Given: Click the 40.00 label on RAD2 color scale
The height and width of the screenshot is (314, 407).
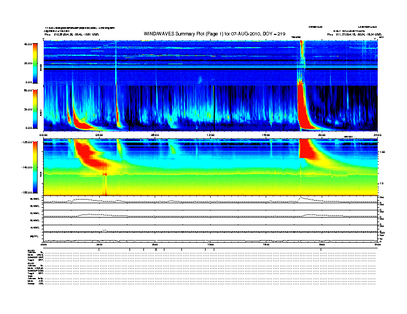Looking at the screenshot, I should pos(28,44).
